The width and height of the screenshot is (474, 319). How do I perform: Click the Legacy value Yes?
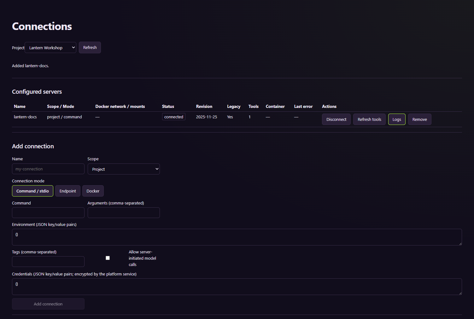point(230,117)
